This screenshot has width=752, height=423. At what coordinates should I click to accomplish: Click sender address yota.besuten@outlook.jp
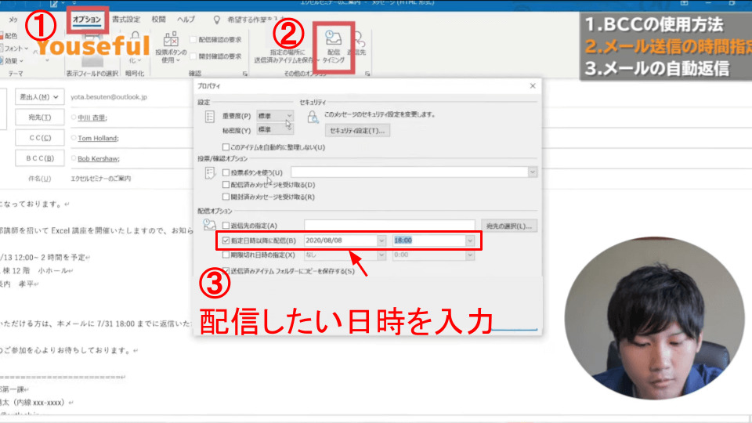109,97
